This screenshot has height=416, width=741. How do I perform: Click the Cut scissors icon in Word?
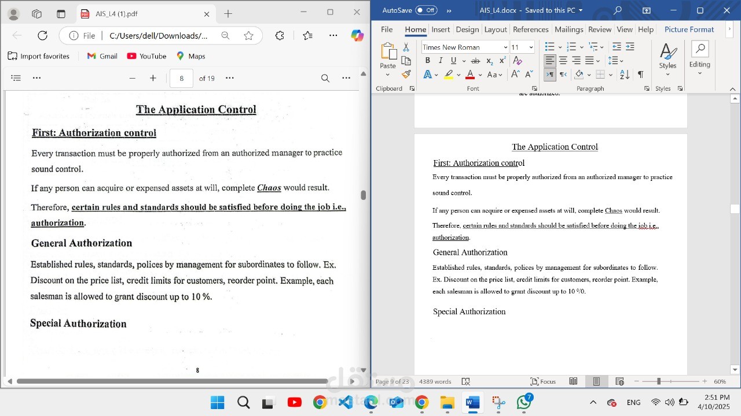(x=406, y=47)
